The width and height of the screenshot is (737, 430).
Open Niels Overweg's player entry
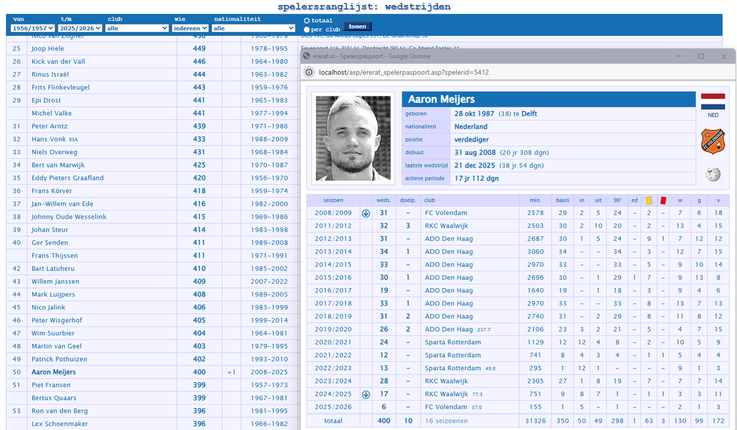click(55, 152)
